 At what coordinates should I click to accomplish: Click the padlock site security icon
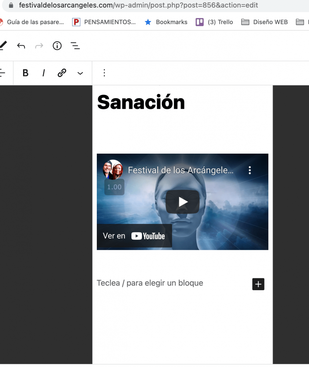pyautogui.click(x=11, y=5)
